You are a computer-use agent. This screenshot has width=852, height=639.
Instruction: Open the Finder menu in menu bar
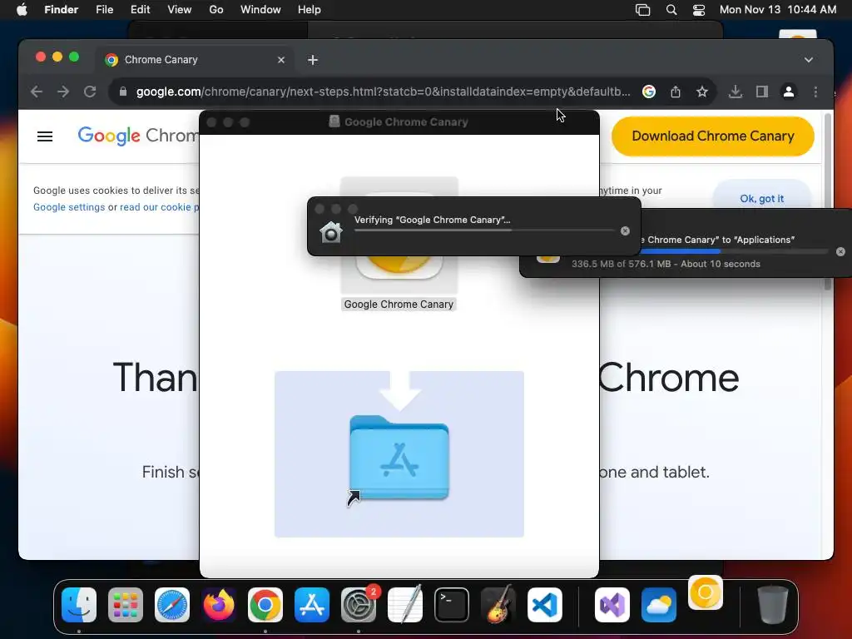61,10
